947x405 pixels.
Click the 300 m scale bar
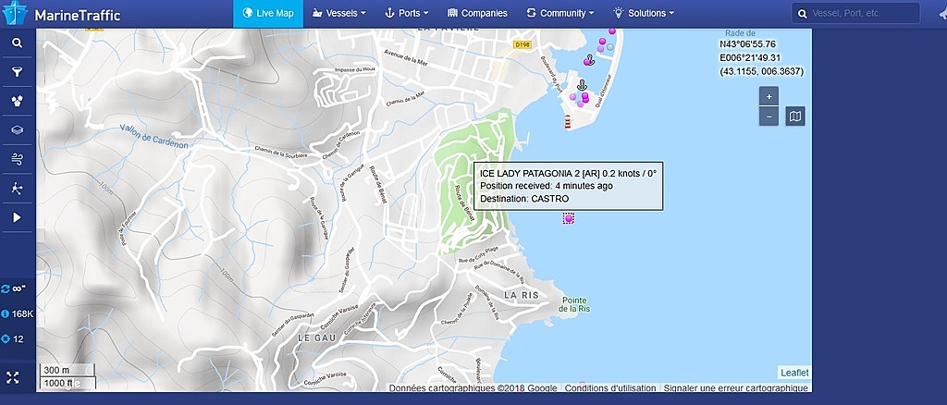[67, 370]
